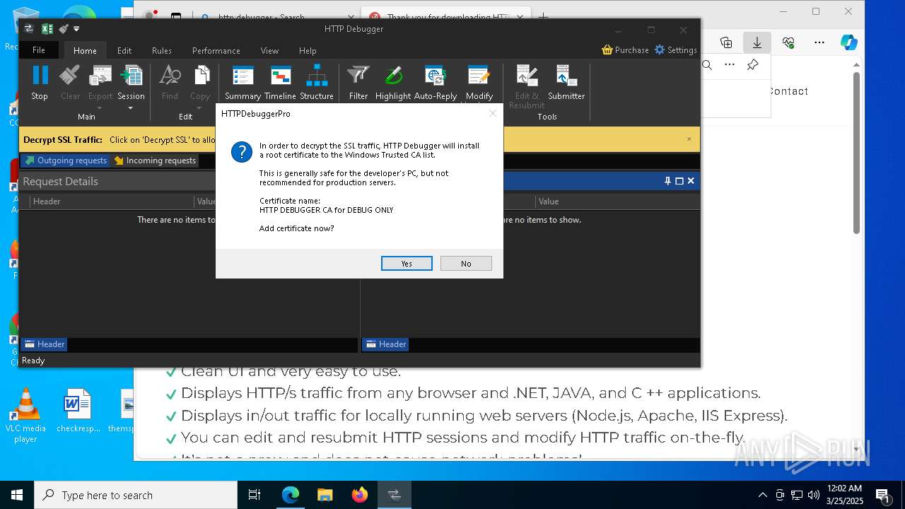Viewport: 905px width, 509px height.
Task: Click the Edit & Resubmit icon
Action: (527, 76)
